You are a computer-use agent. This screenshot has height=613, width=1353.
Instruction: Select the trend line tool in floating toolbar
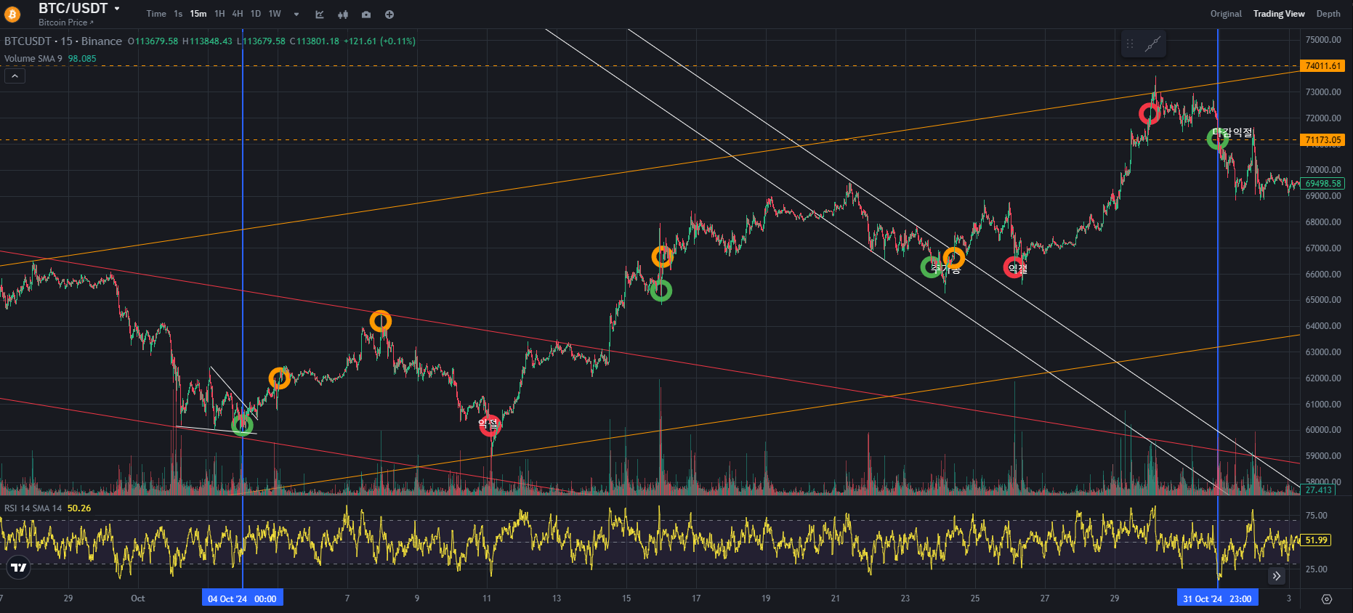point(1152,44)
